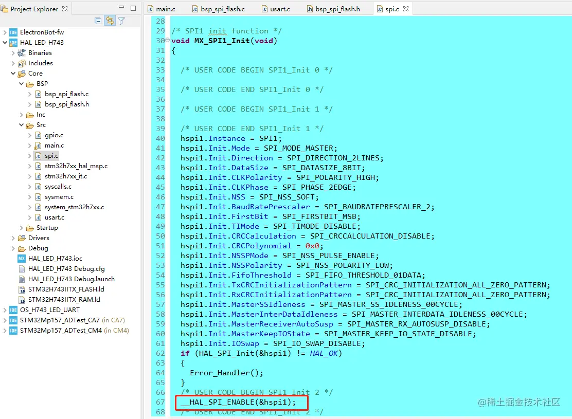572x419 pixels.
Task: Fold the MX_SPI1_Init function at line 30
Action: (168, 40)
